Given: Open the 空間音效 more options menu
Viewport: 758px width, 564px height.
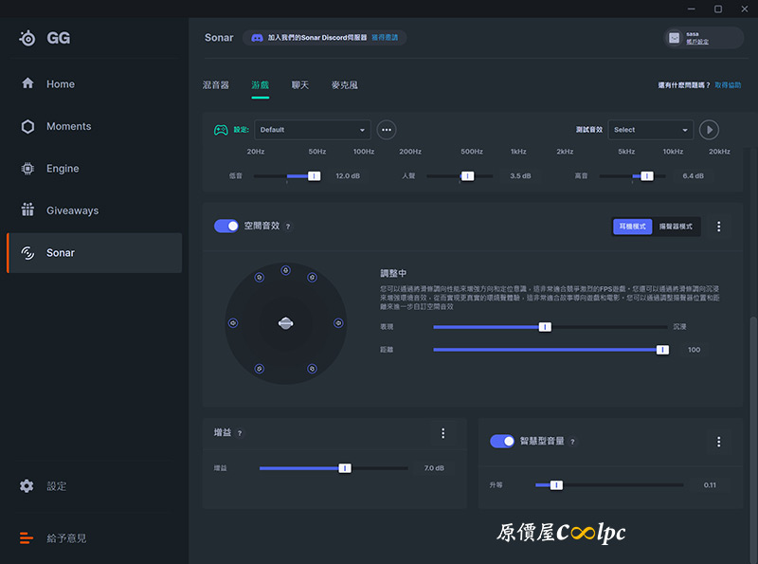Looking at the screenshot, I should (x=718, y=227).
